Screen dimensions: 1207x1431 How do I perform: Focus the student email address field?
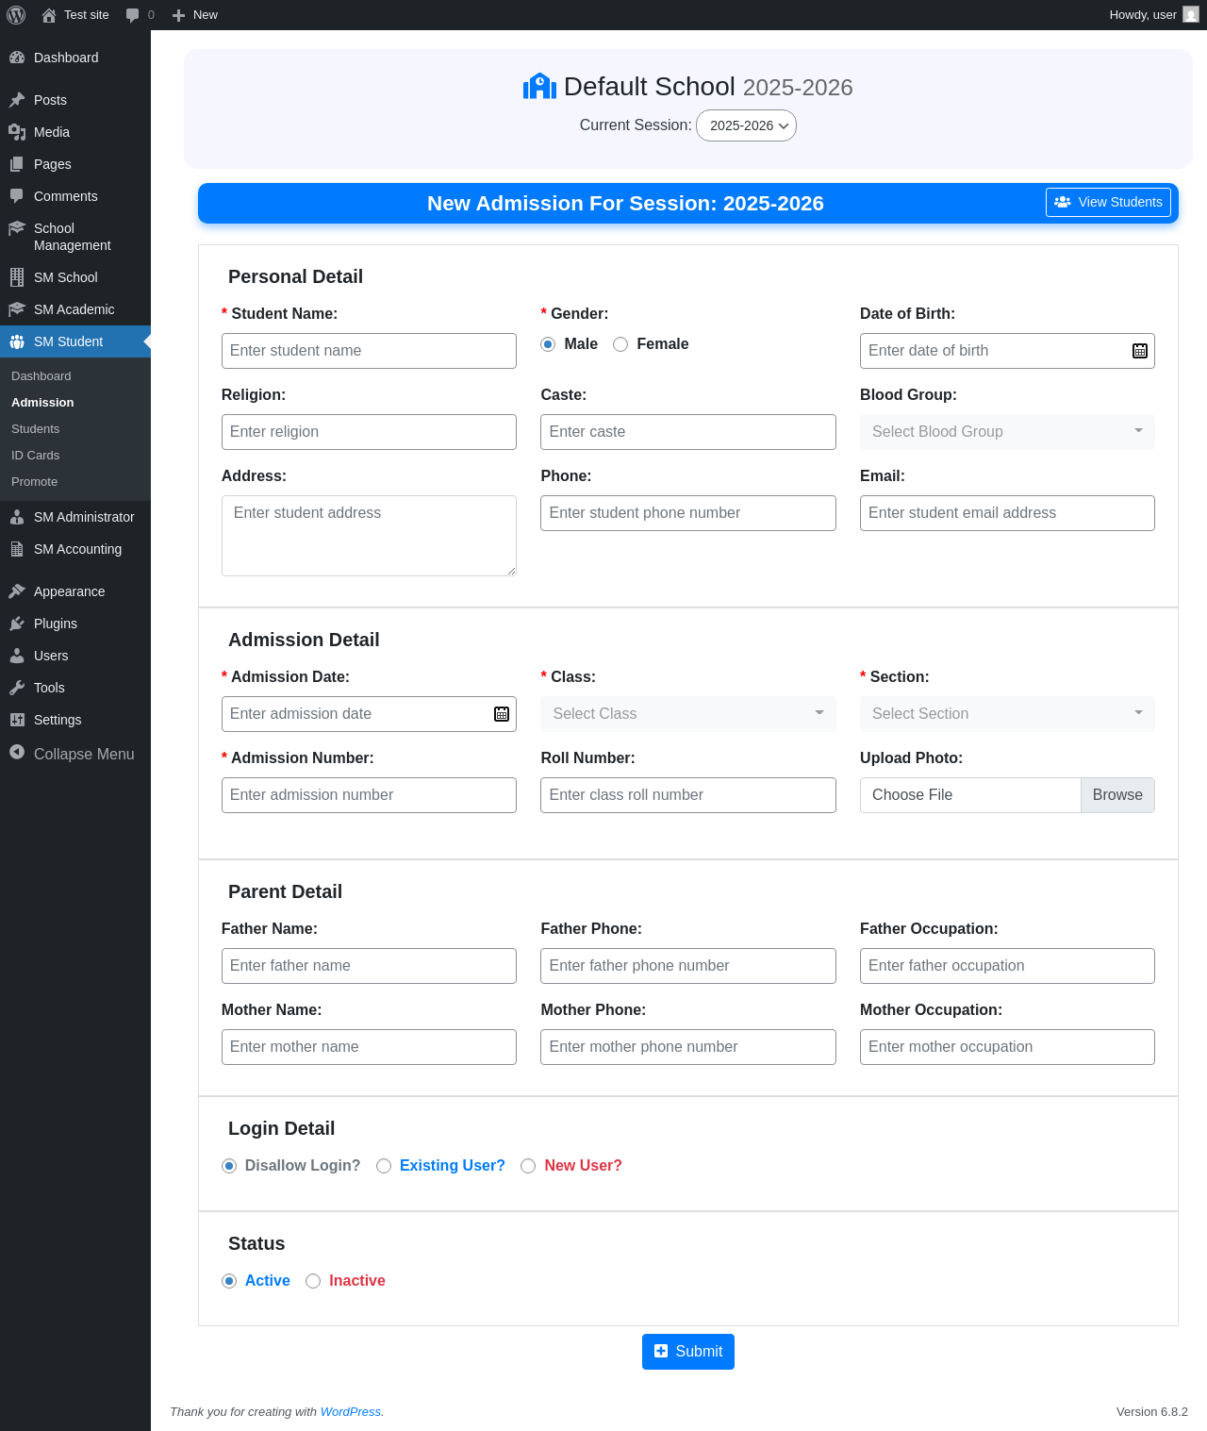(x=1007, y=513)
